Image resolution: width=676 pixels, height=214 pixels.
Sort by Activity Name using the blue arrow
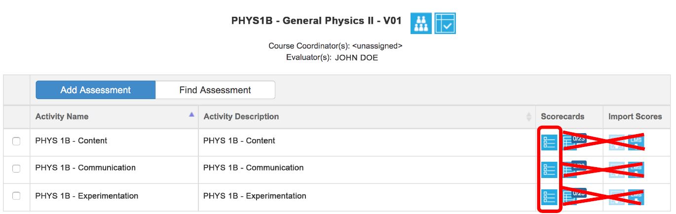pos(191,114)
